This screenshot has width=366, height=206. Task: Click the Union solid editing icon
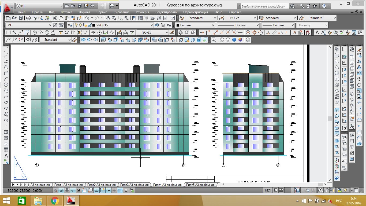pyautogui.click(x=83, y=40)
